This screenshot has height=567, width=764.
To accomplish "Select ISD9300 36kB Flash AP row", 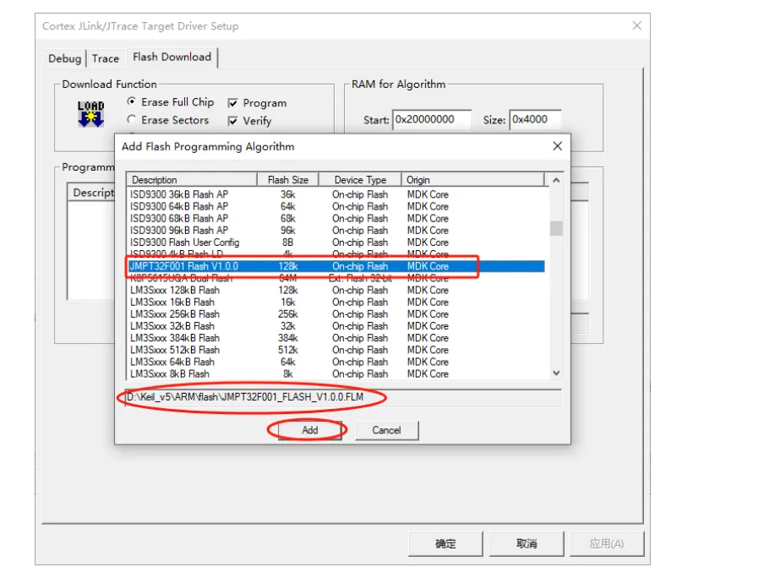I will [x=336, y=194].
